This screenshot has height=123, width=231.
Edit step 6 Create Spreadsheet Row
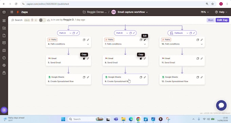[88, 77]
